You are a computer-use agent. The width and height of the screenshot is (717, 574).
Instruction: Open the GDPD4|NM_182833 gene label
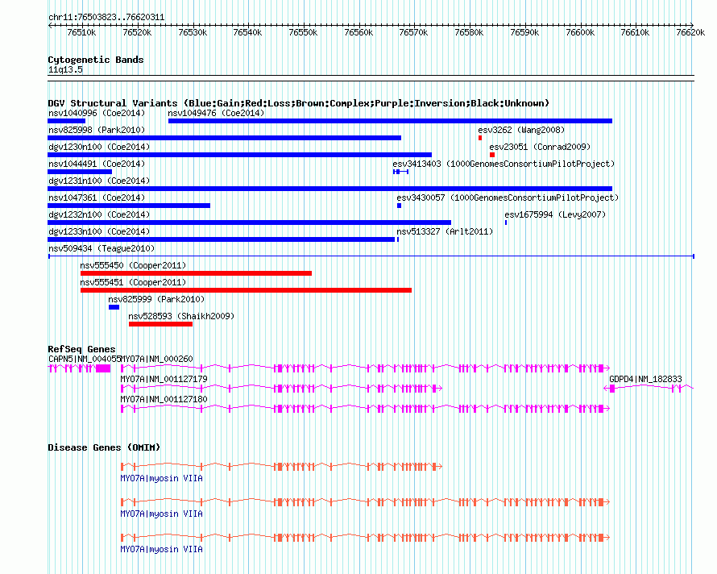point(645,379)
